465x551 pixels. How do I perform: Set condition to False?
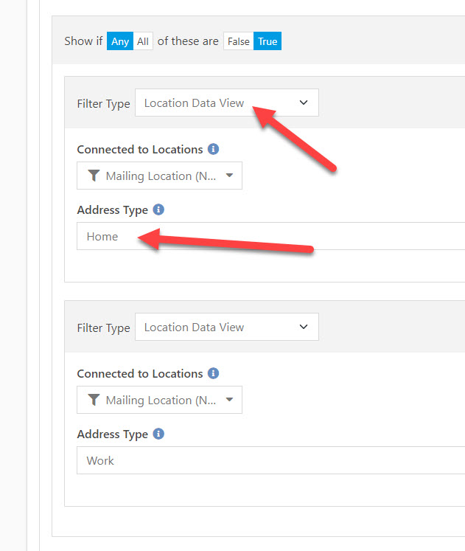click(x=239, y=41)
